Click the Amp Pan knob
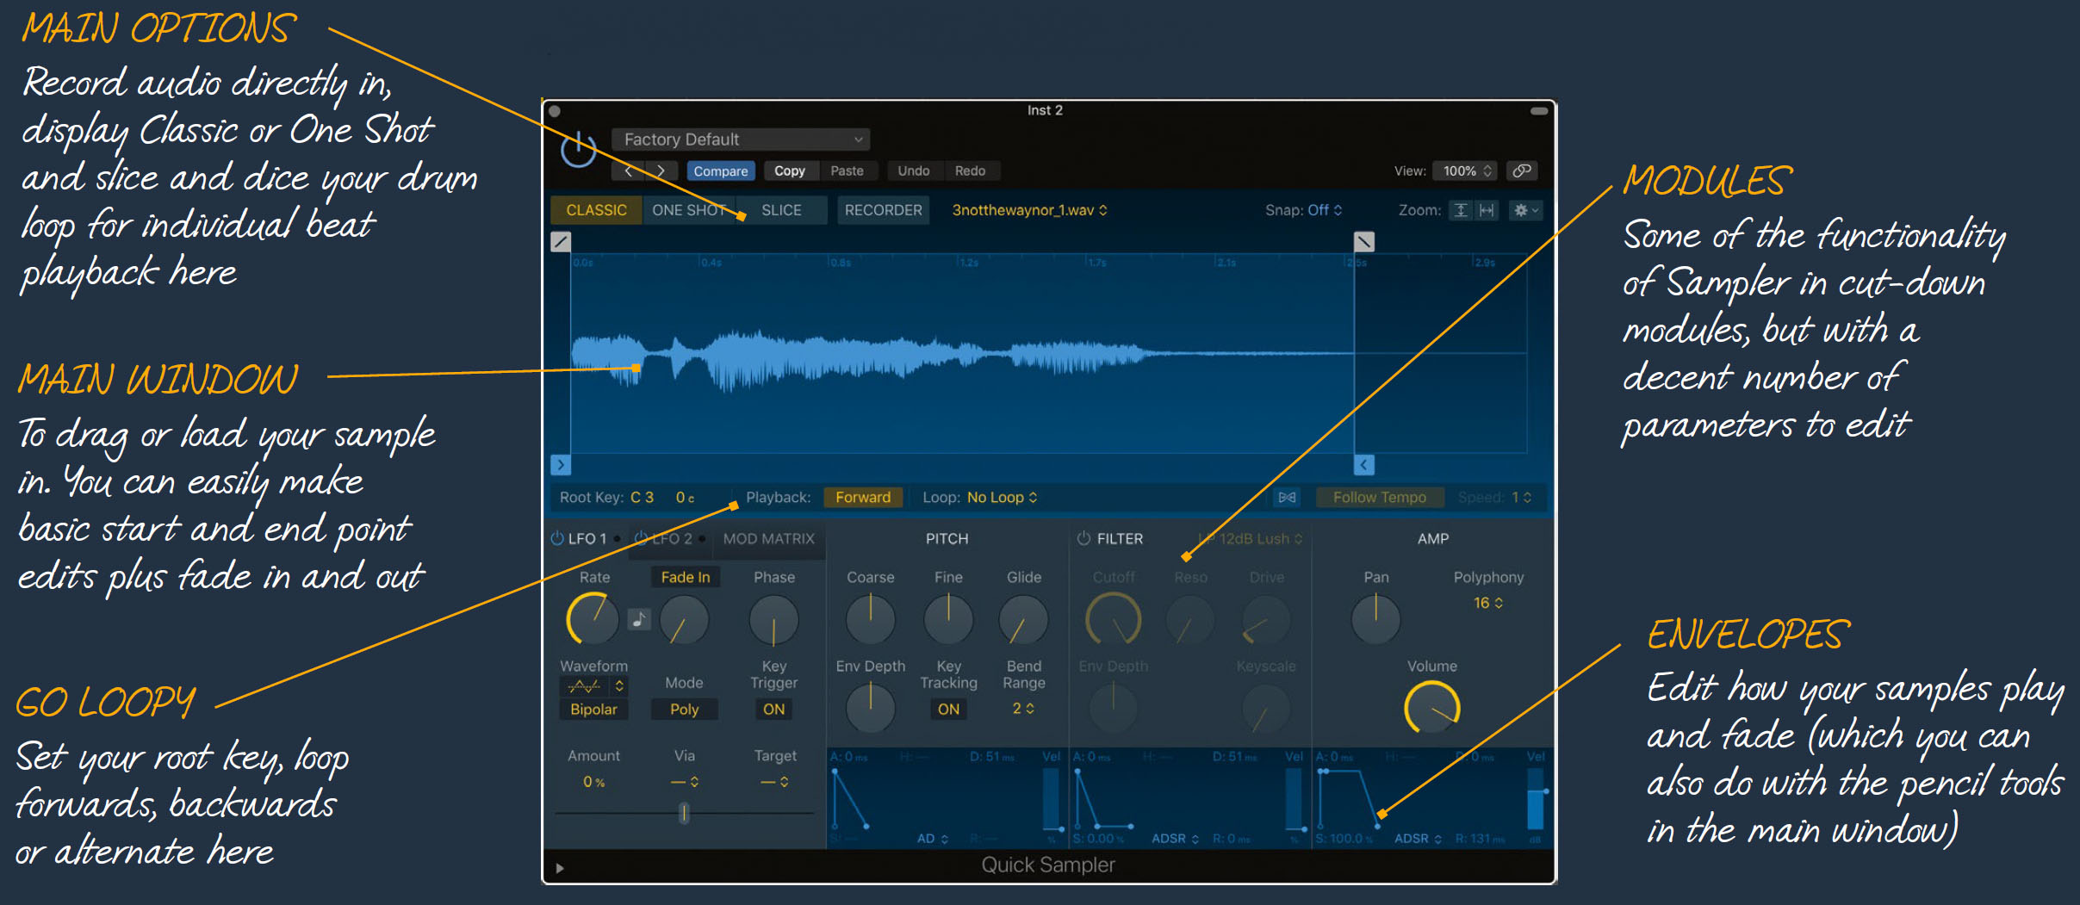This screenshot has width=2080, height=905. coord(1376,619)
